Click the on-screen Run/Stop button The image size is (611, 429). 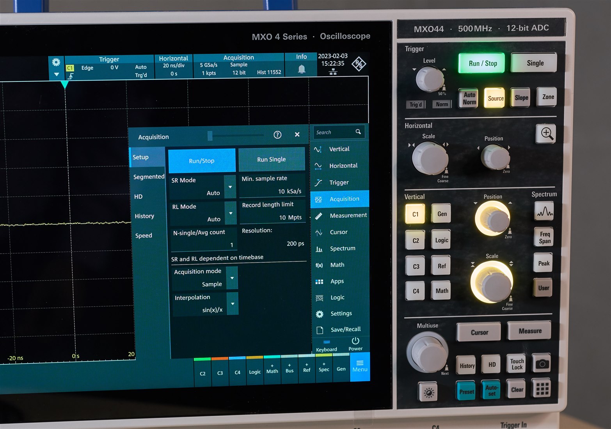click(202, 161)
